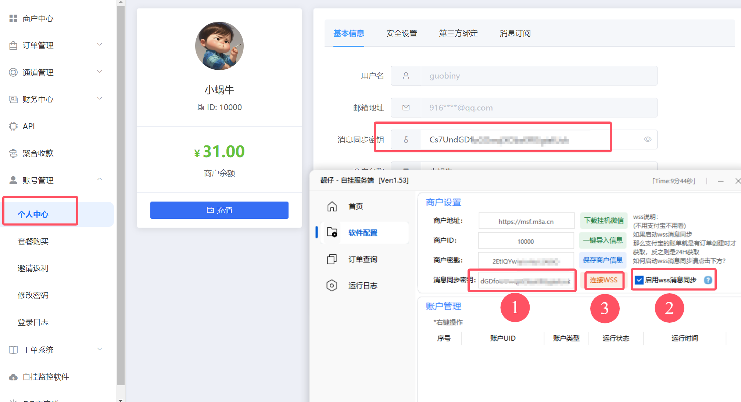Expand 财务中心 menu chevron
Image resolution: width=741 pixels, height=402 pixels.
[x=100, y=98]
